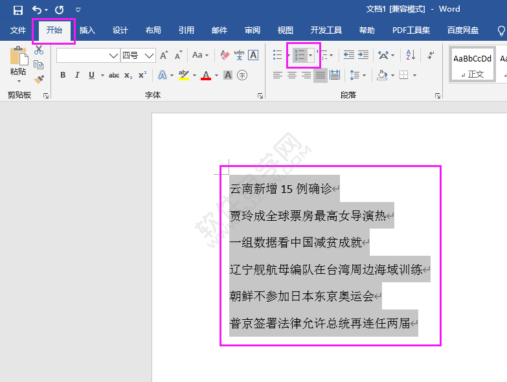Toggle italic formatting

tap(77, 75)
